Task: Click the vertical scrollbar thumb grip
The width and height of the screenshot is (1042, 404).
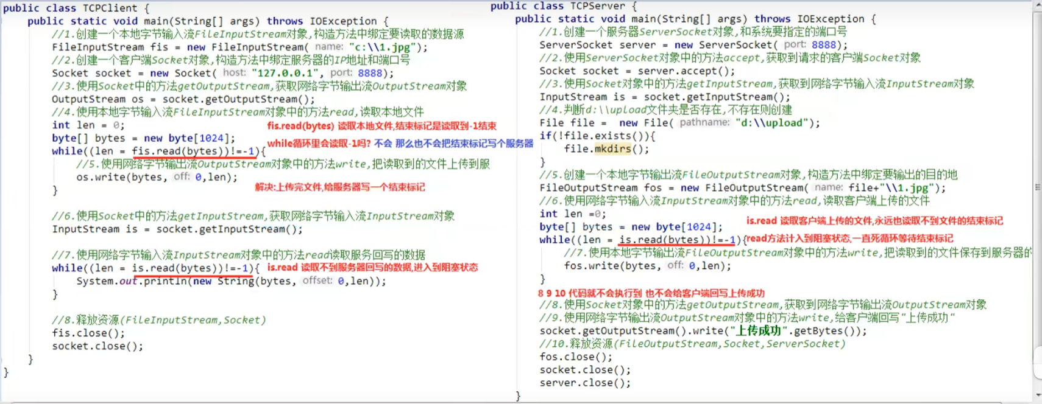Action: click(x=1038, y=187)
